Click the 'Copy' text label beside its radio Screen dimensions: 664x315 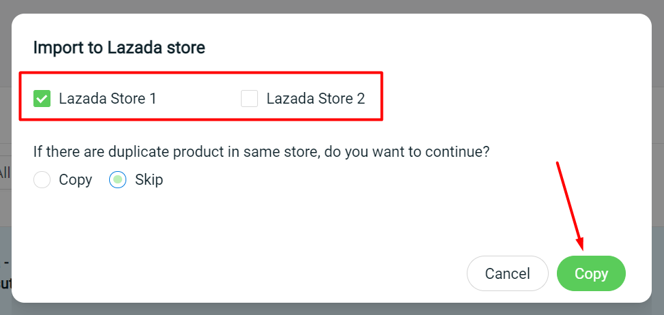(75, 180)
